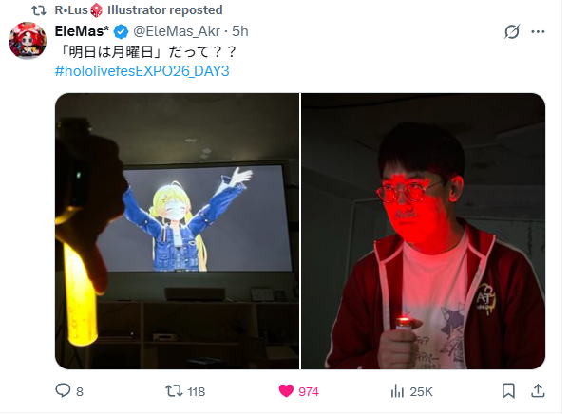
Task: Open R•Lus Illustrator reposted label
Action: point(139,10)
